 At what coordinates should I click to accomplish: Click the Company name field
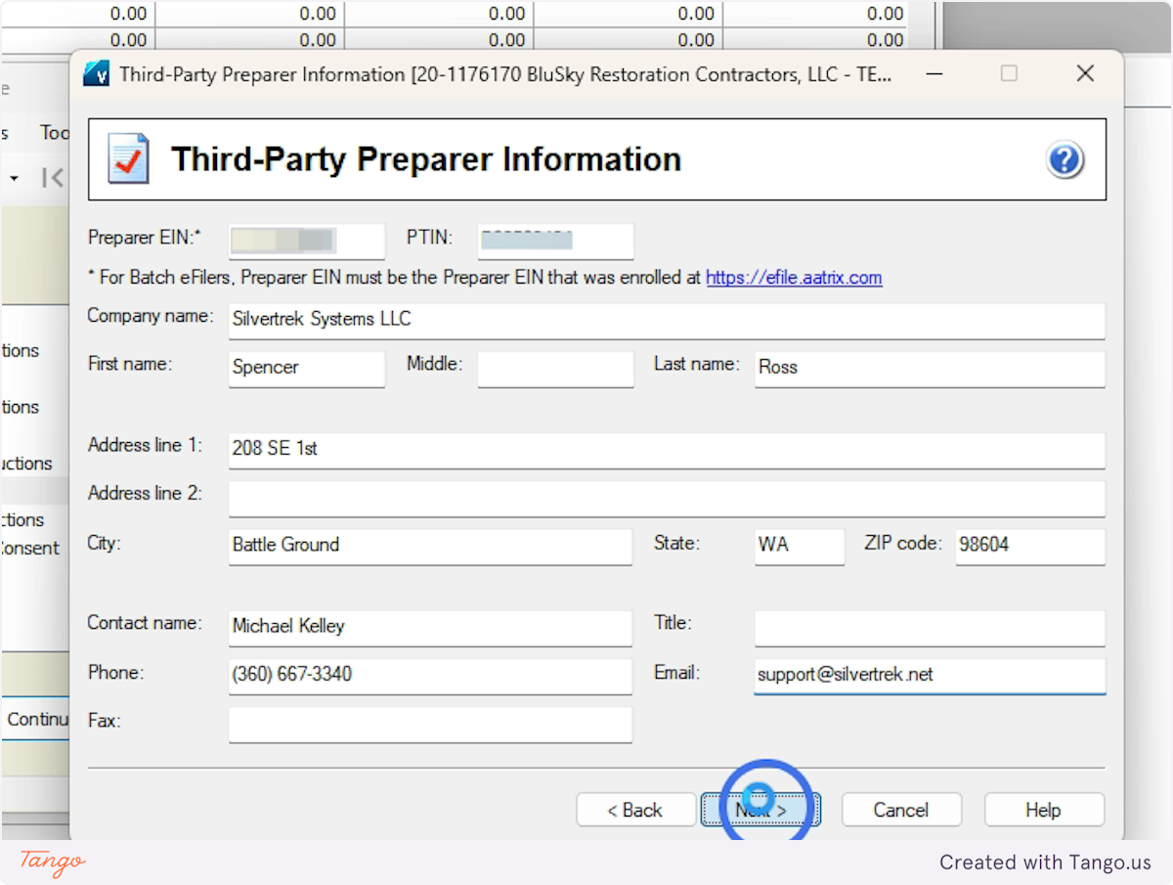pos(667,320)
